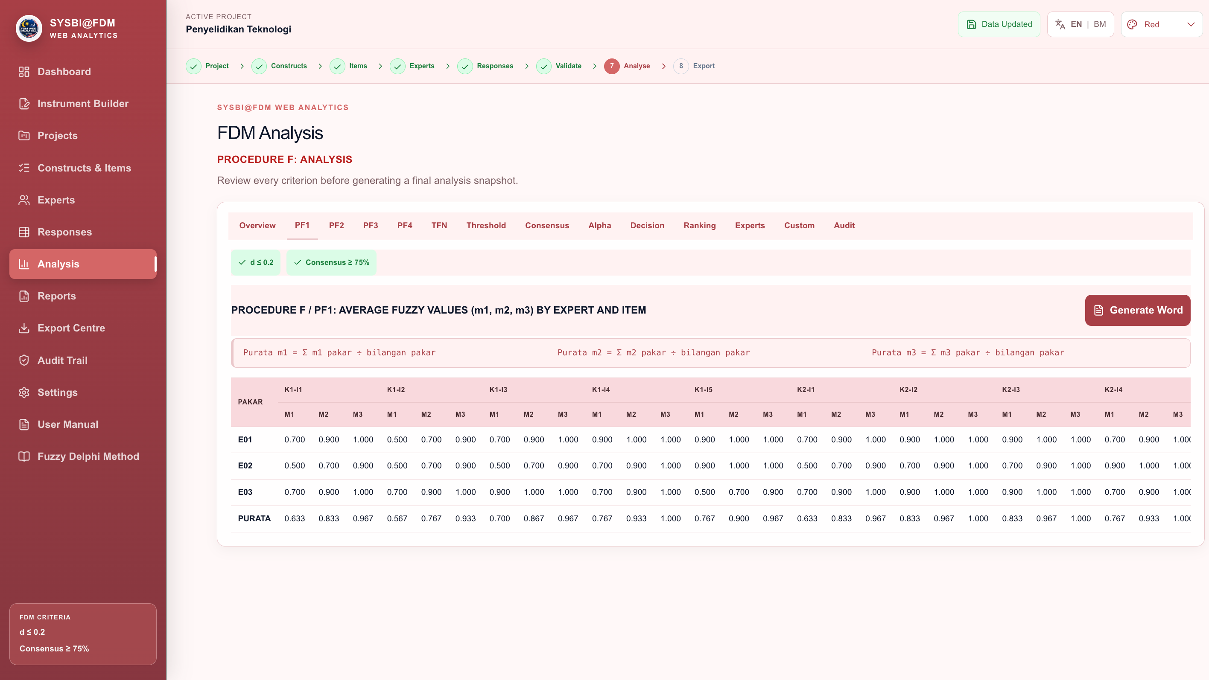The height and width of the screenshot is (680, 1209).
Task: Select the Analyse step 7 marker
Action: point(611,66)
